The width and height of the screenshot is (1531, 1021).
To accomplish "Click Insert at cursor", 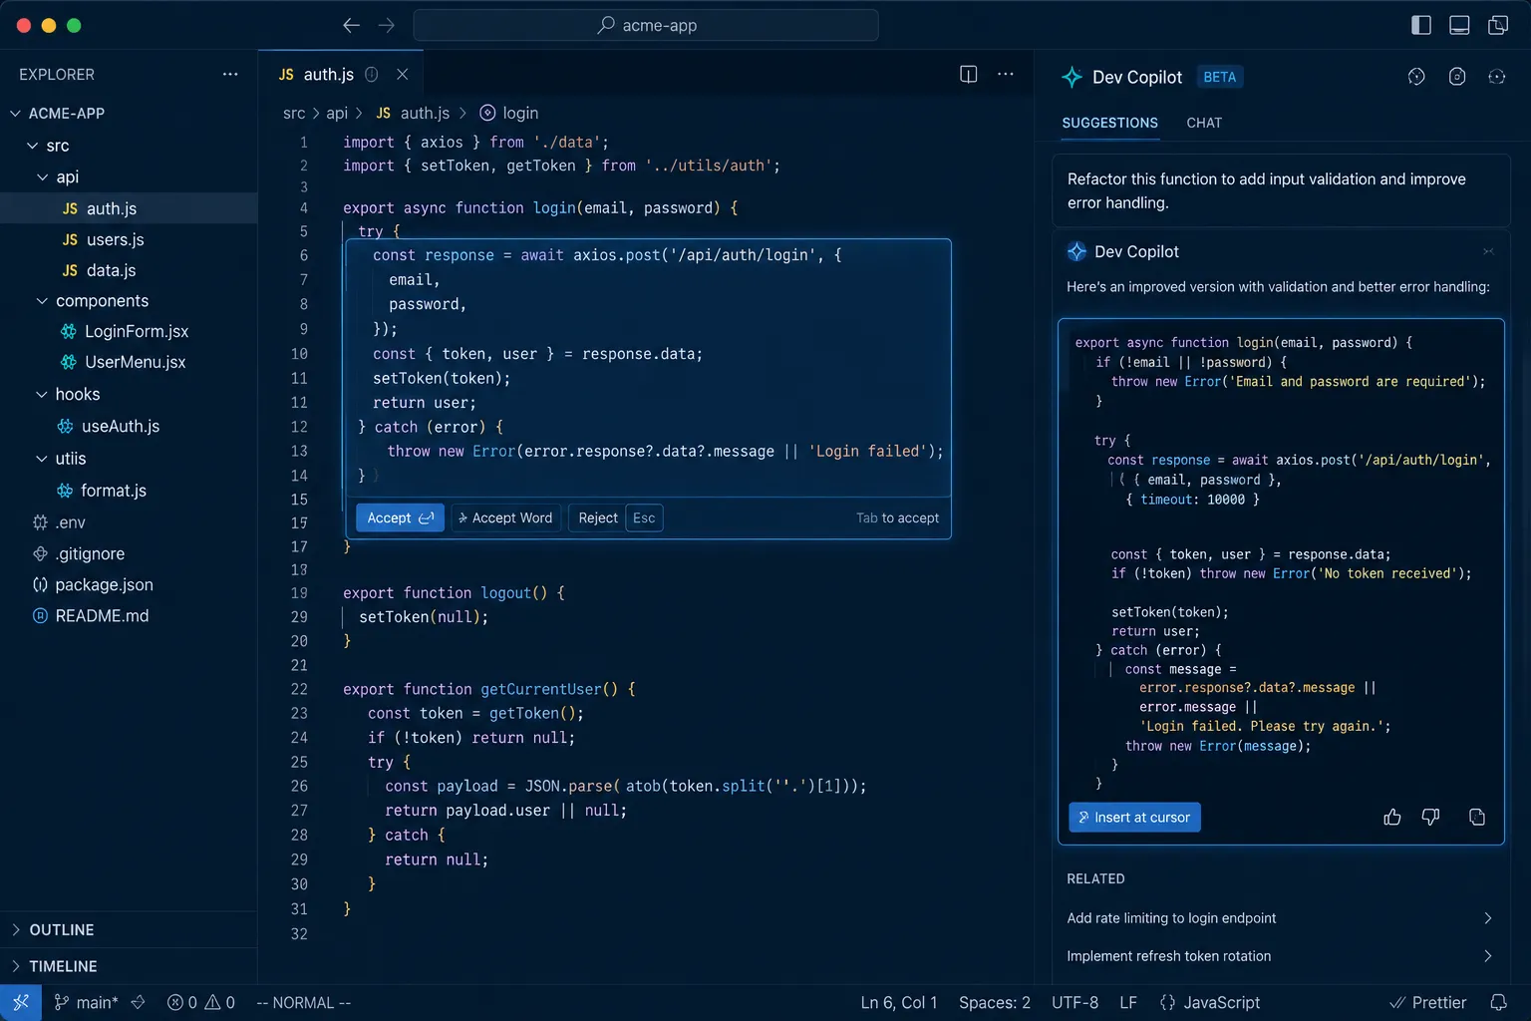I will click(x=1134, y=818).
